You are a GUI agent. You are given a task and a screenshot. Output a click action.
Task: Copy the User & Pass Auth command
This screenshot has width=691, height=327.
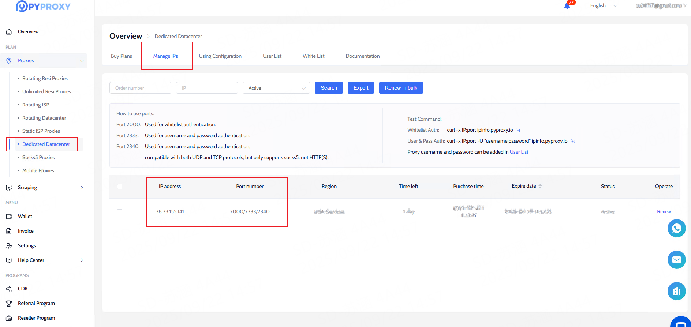573,141
